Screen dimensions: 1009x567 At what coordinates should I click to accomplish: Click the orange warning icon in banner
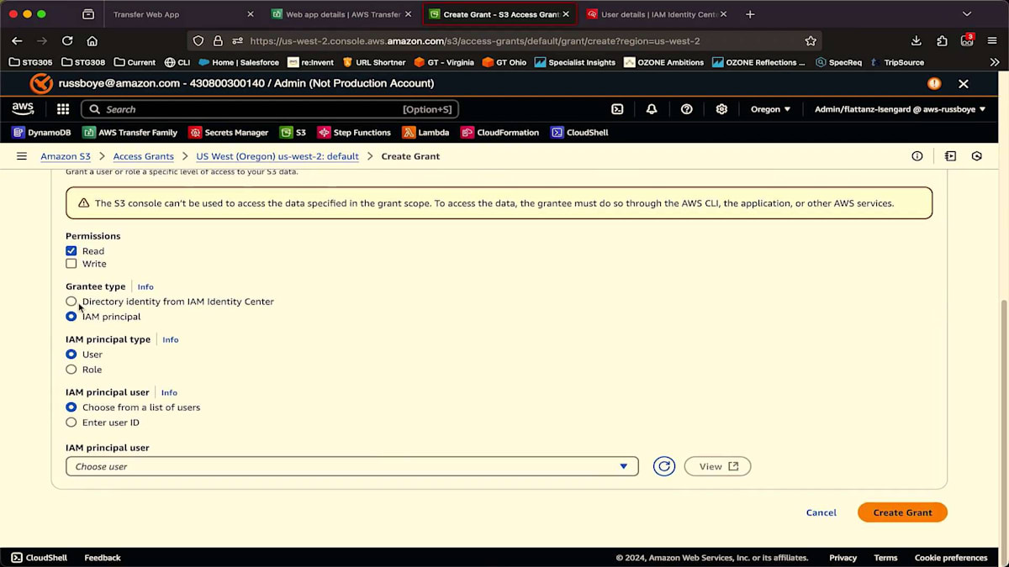click(934, 83)
